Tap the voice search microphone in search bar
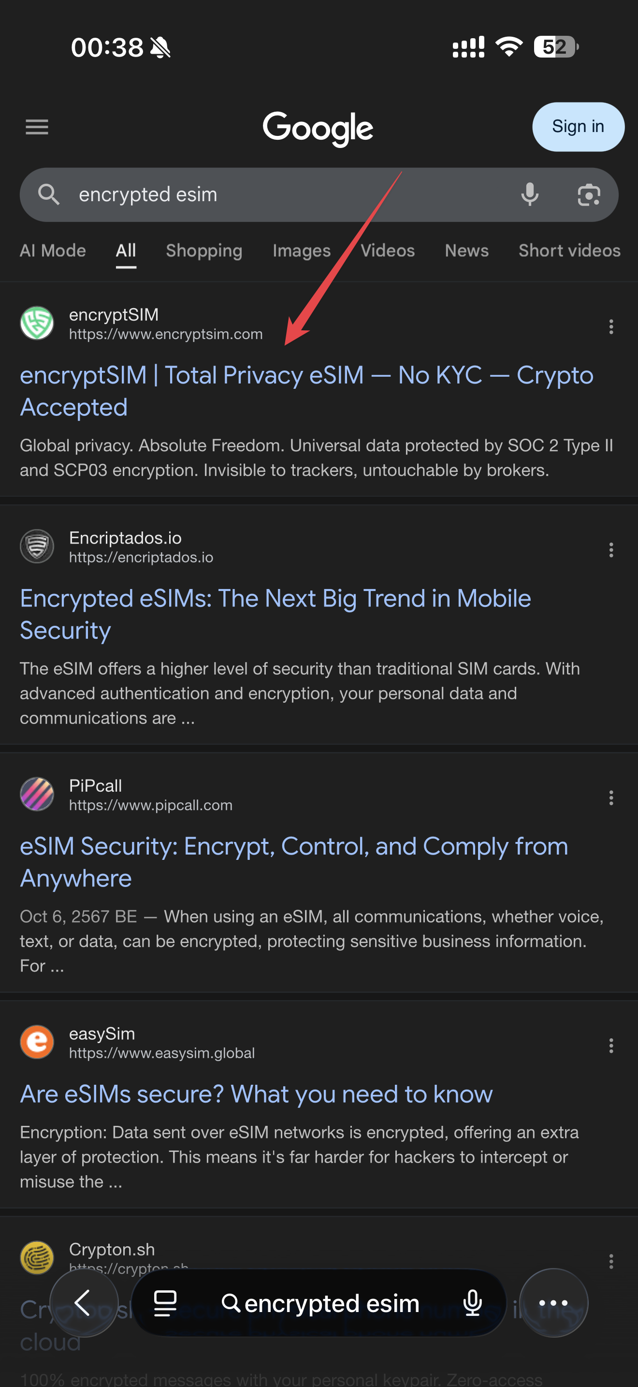638x1387 pixels. [529, 194]
